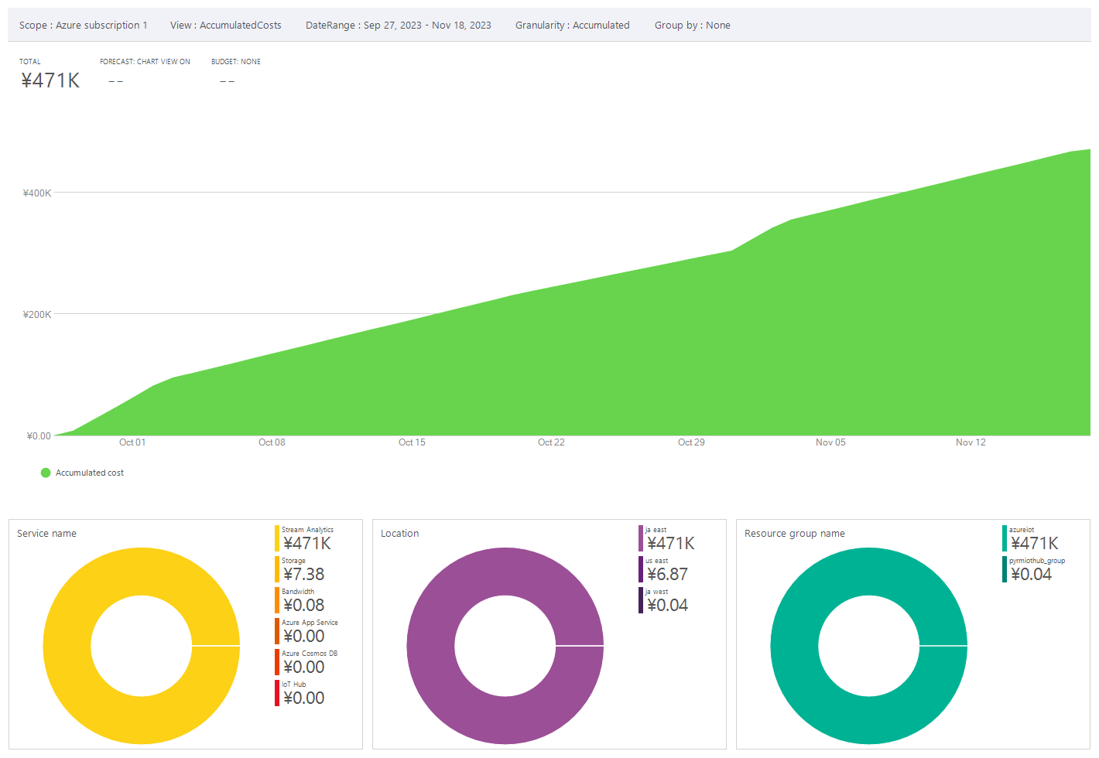Change the DateRange Sep 27 - Nov 18 filter
The image size is (1099, 758).
click(x=398, y=26)
